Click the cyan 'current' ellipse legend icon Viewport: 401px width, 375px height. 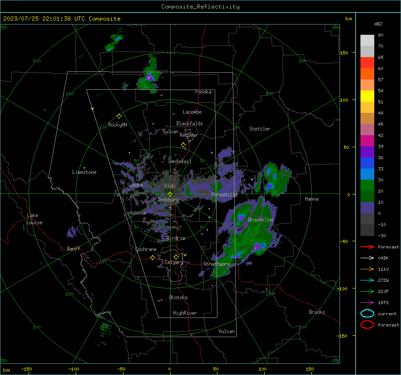[x=367, y=313]
